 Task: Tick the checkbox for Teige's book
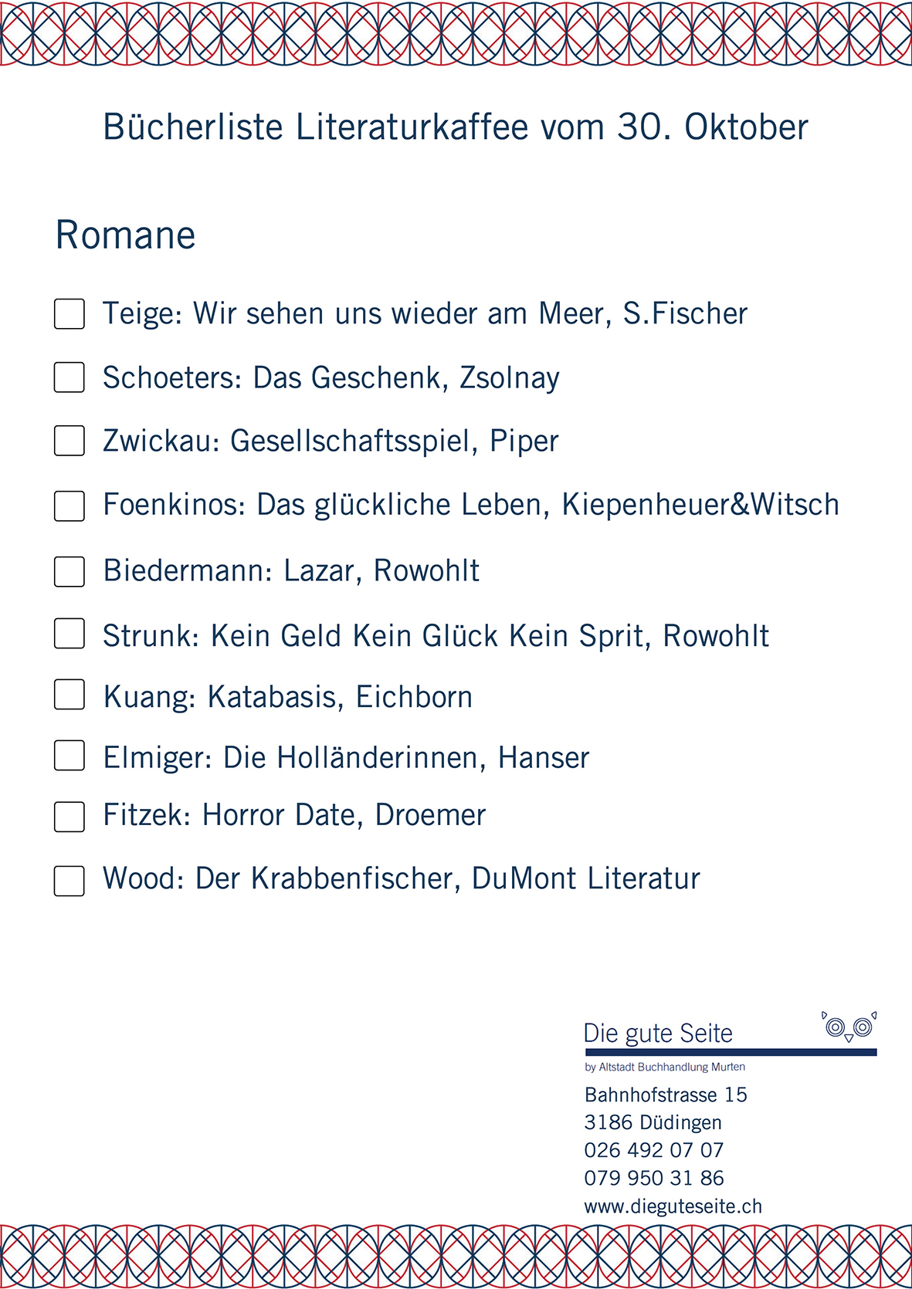pos(70,314)
